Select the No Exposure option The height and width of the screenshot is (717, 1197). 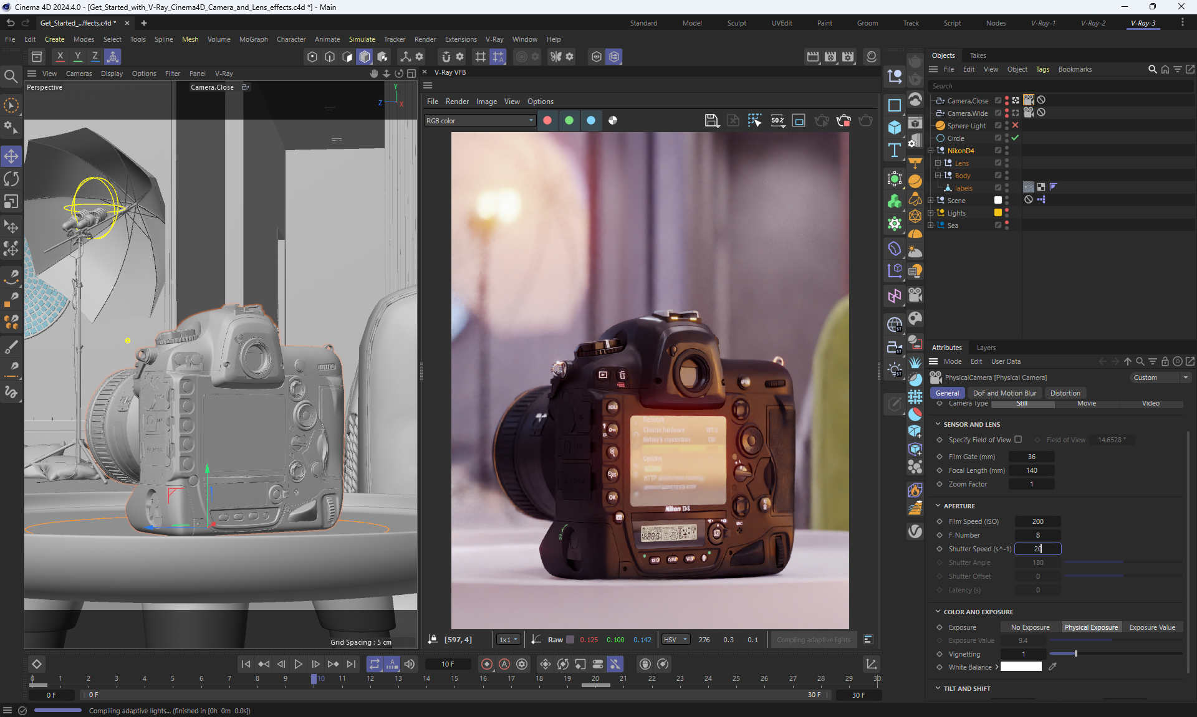point(1030,627)
